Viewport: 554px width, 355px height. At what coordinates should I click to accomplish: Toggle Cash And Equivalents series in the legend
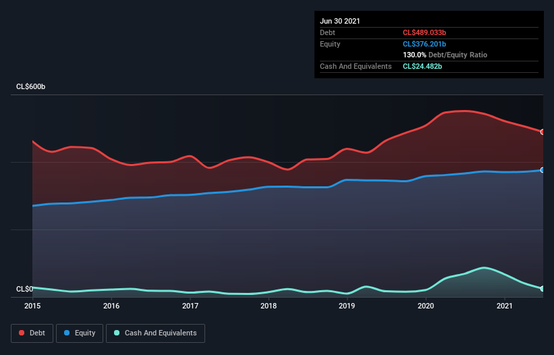pyautogui.click(x=155, y=333)
